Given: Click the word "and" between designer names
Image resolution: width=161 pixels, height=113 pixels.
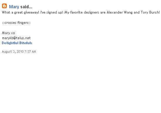Looking at the screenshot, I should 137,12.
